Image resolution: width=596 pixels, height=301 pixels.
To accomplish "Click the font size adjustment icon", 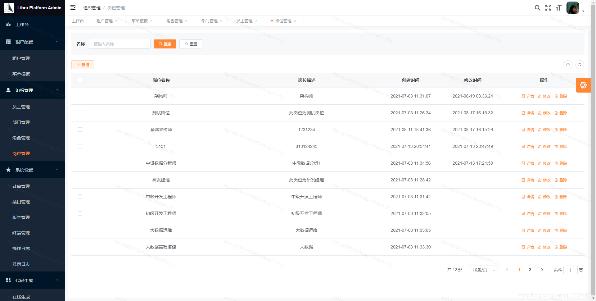I will click(558, 8).
